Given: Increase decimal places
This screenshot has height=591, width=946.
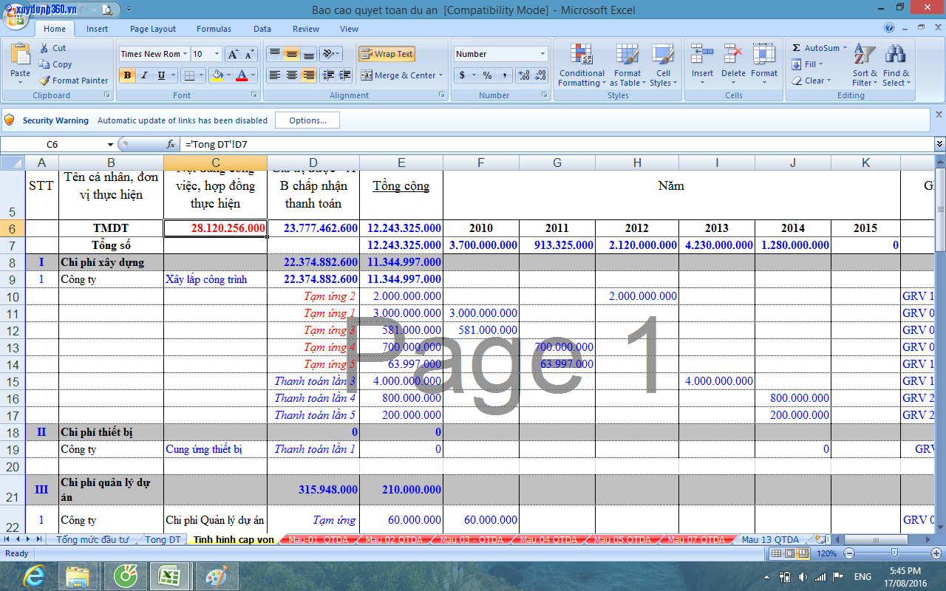Looking at the screenshot, I should [524, 75].
